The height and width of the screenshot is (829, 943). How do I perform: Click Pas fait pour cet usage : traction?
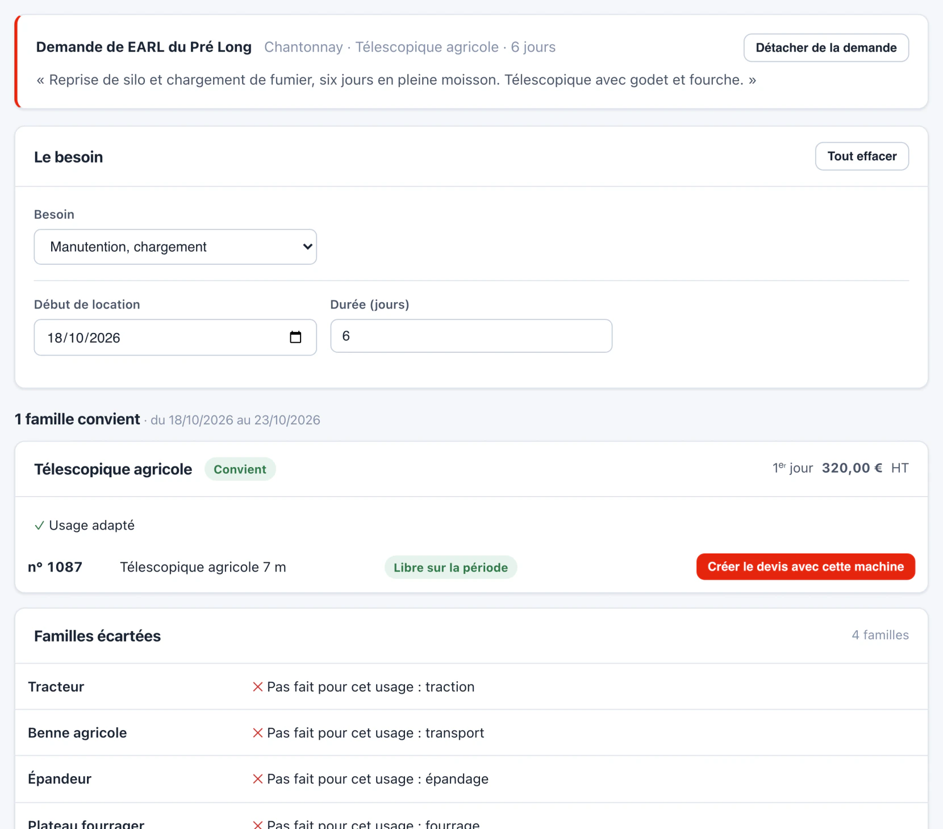[370, 687]
